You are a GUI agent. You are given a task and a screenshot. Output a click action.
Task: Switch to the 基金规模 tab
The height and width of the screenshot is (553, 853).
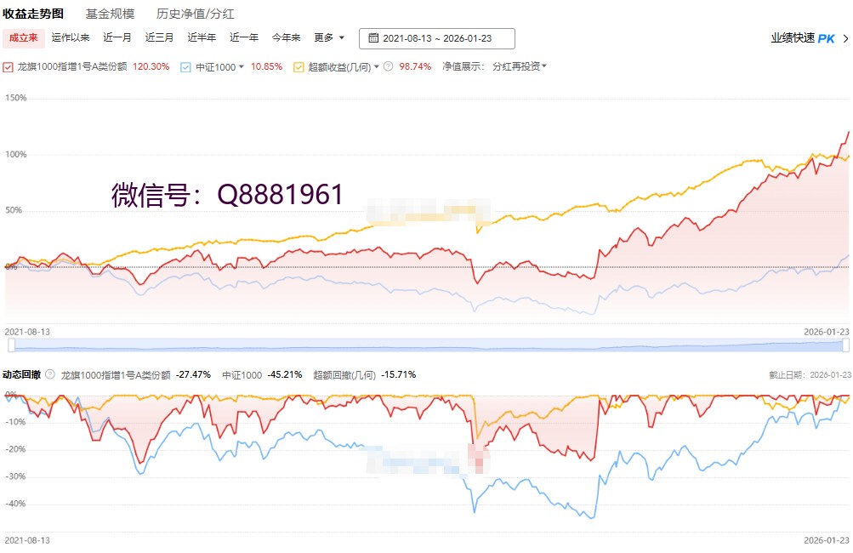pos(110,14)
